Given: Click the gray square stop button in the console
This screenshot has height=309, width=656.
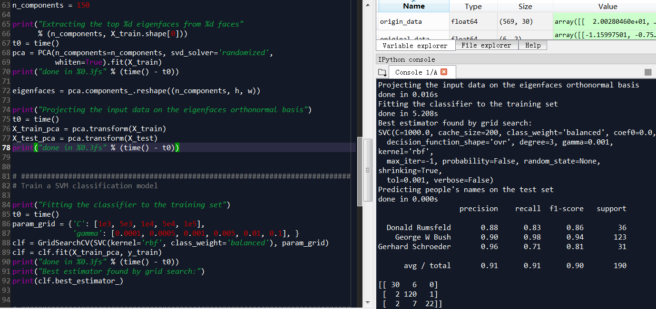Looking at the screenshot, I should 648,72.
